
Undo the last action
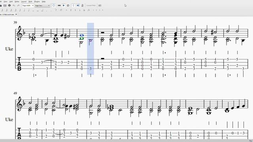[x=14, y=6]
